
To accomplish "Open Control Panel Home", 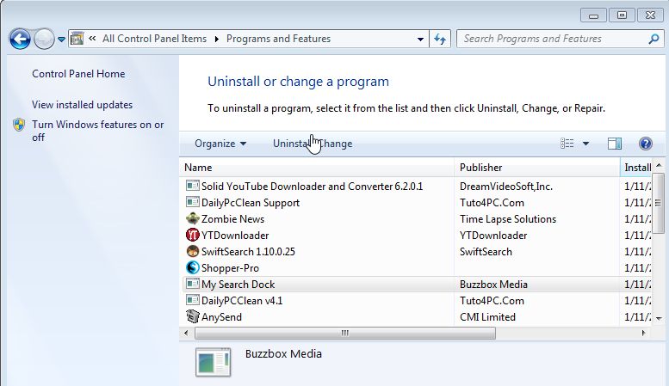I will (78, 74).
